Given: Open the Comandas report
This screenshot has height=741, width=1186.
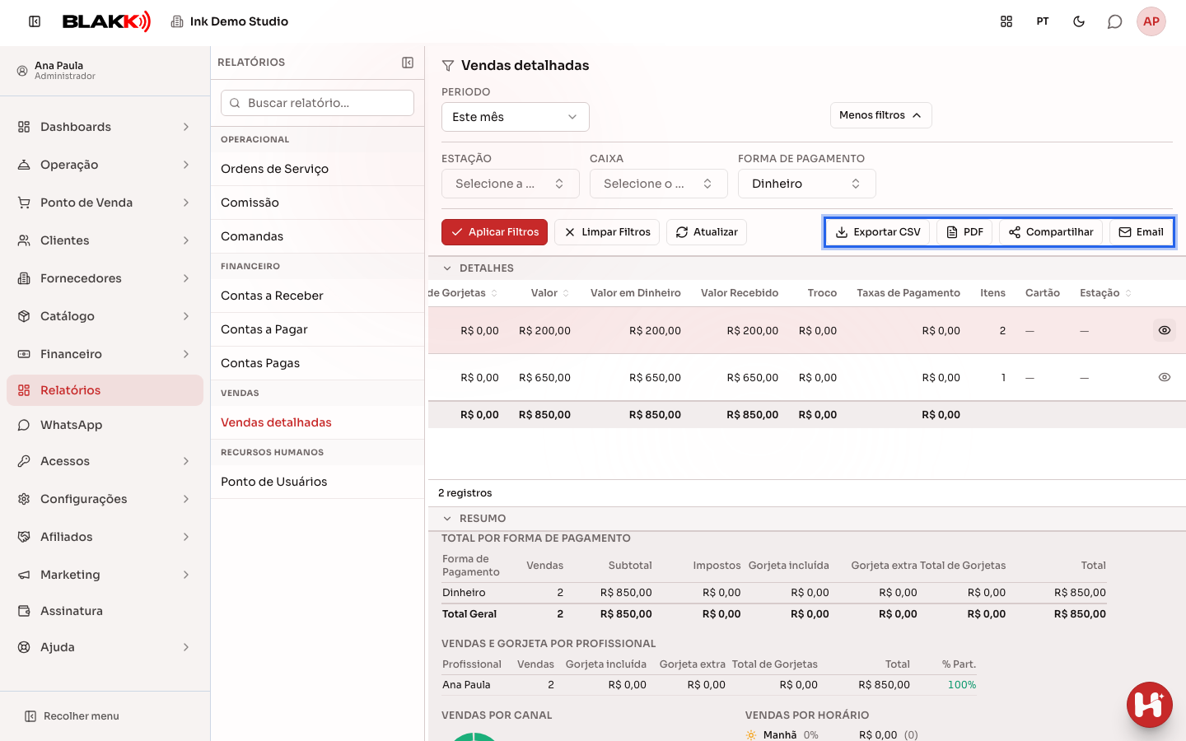Looking at the screenshot, I should (317, 236).
